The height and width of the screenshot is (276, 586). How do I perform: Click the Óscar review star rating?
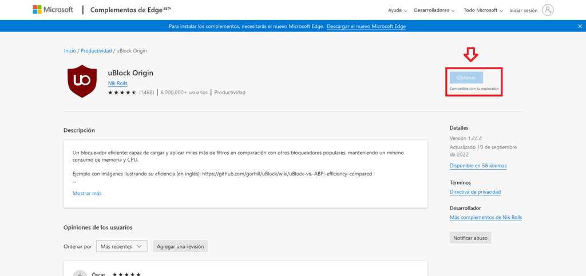[x=126, y=274]
